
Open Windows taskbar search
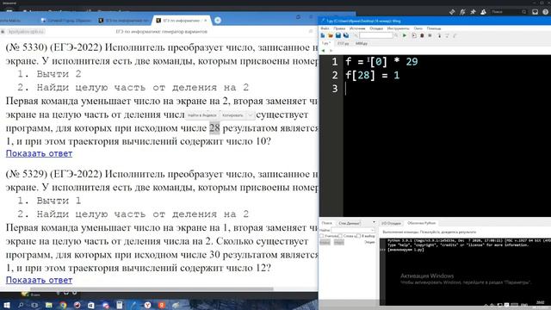21,305
